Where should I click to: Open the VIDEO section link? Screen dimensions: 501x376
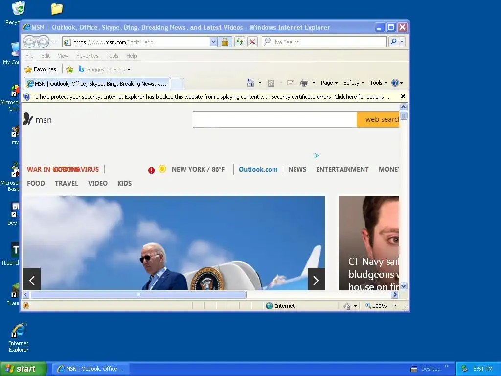coord(98,183)
